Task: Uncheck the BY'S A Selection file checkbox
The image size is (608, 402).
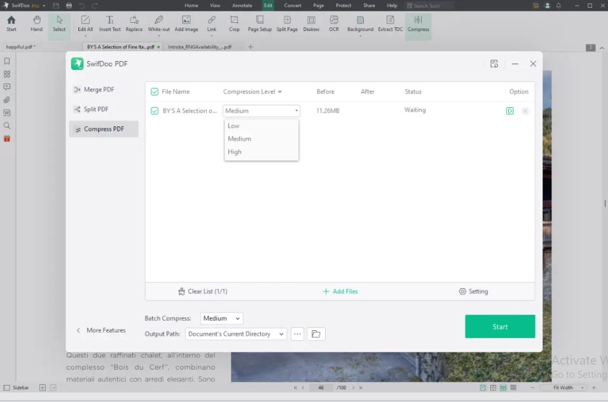Action: [x=155, y=111]
